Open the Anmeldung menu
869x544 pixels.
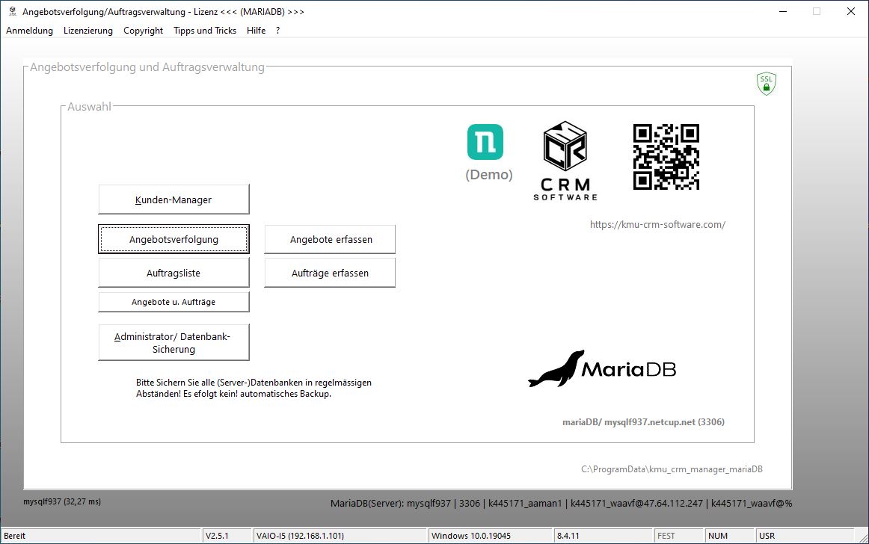point(29,31)
